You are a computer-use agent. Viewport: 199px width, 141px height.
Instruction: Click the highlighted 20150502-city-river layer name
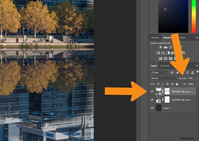coord(182,92)
